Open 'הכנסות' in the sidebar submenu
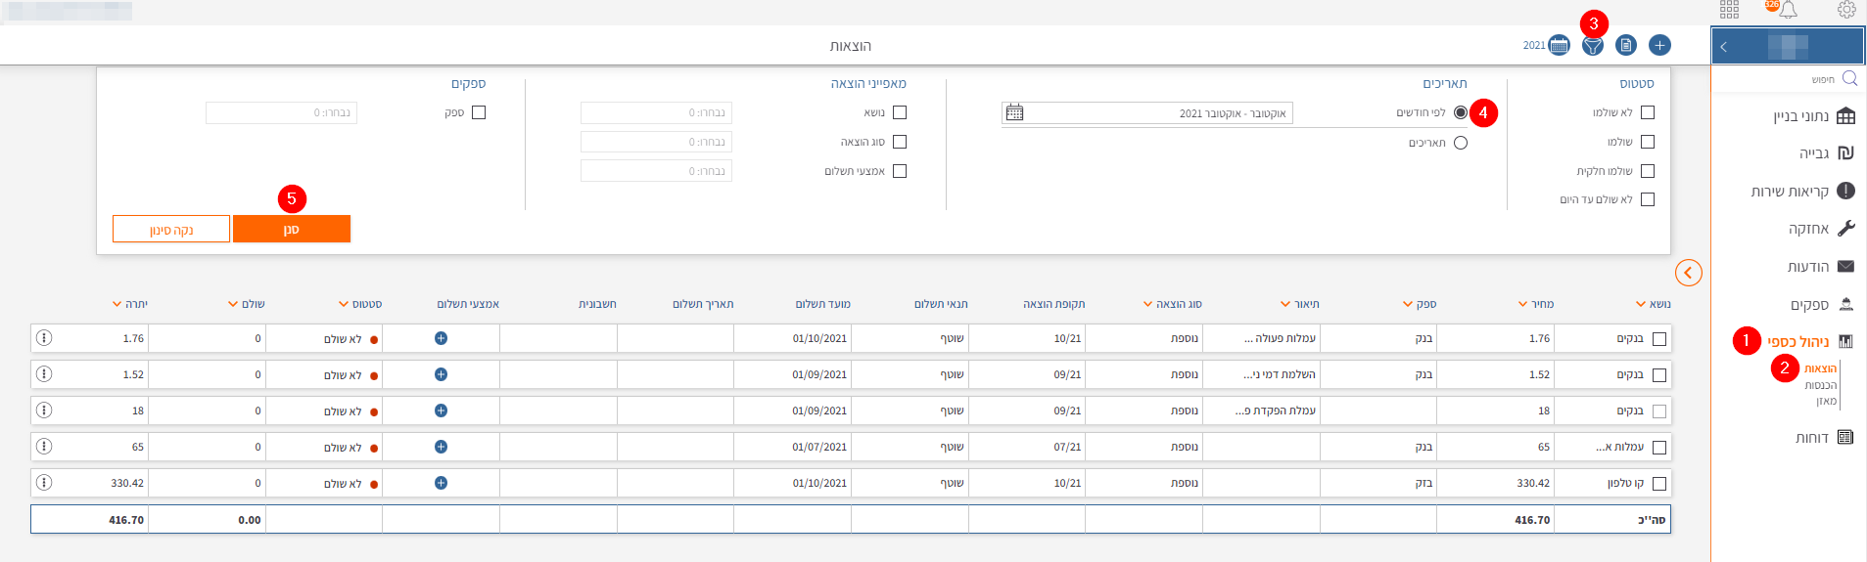Screen dimensions: 1867x562 pos(1820,385)
